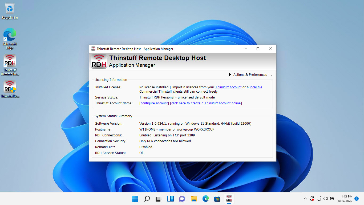
Task: Launch Microsoft Edge from the desktop
Action: (x=10, y=36)
